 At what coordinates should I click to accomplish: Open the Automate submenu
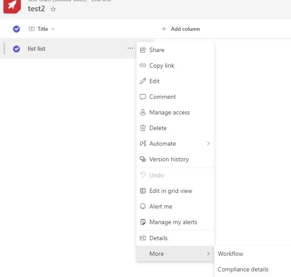click(x=175, y=143)
